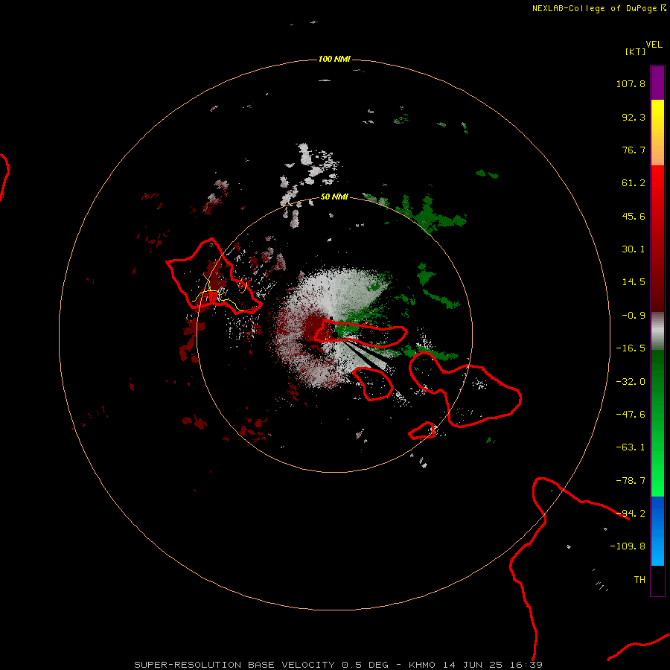This screenshot has width=670, height=670.
Task: Click the 45.6 velocity scale value
Action: pyautogui.click(x=634, y=216)
